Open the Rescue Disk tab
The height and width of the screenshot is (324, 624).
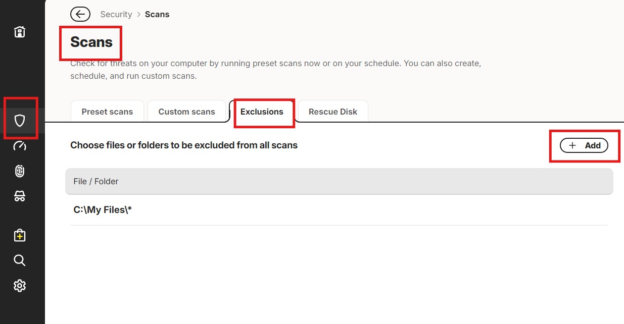pos(333,112)
